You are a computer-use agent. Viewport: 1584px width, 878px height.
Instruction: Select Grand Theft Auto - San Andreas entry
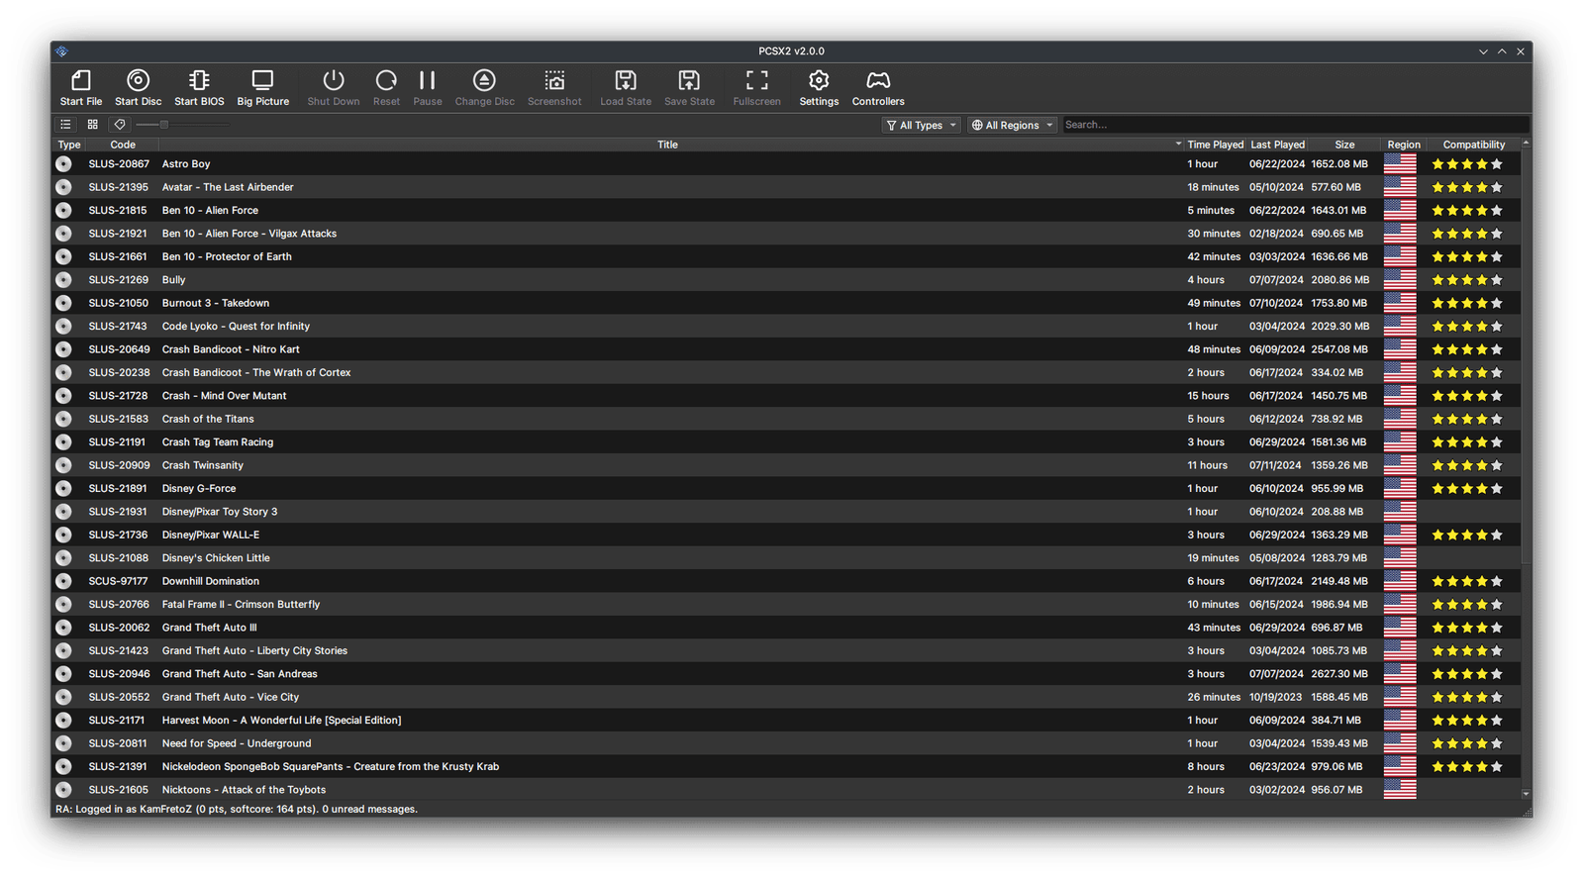(x=240, y=674)
